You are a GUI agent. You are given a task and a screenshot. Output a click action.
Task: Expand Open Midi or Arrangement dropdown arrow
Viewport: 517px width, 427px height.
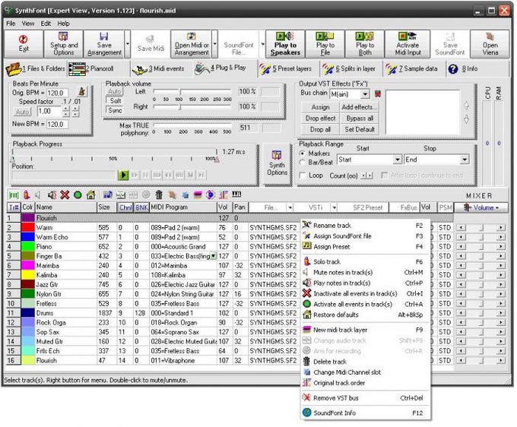[x=214, y=44]
